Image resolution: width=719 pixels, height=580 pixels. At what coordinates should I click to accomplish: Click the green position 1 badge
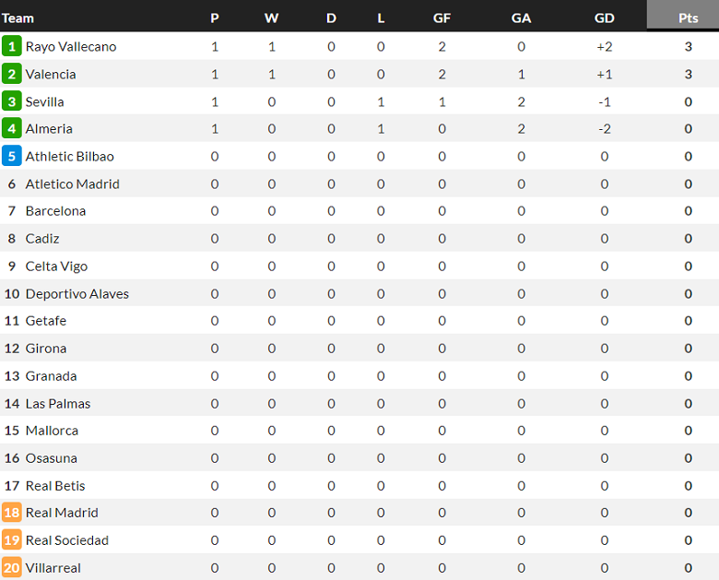click(x=12, y=46)
